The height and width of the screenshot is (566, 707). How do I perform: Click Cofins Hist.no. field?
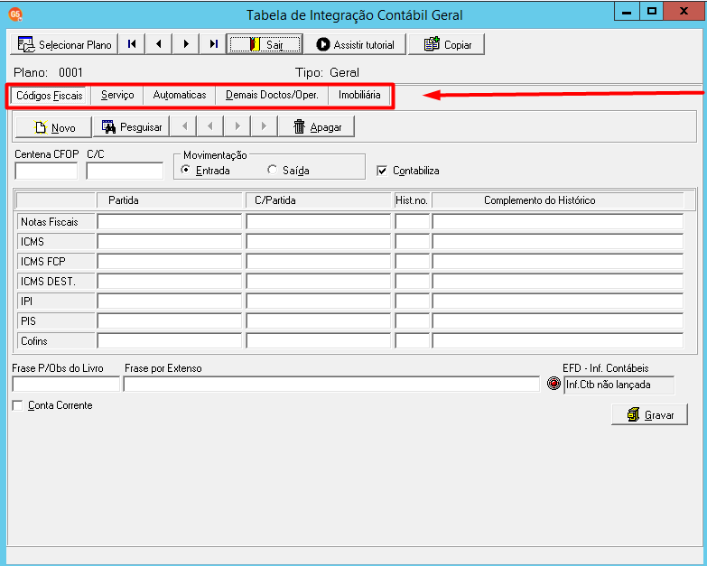click(412, 340)
